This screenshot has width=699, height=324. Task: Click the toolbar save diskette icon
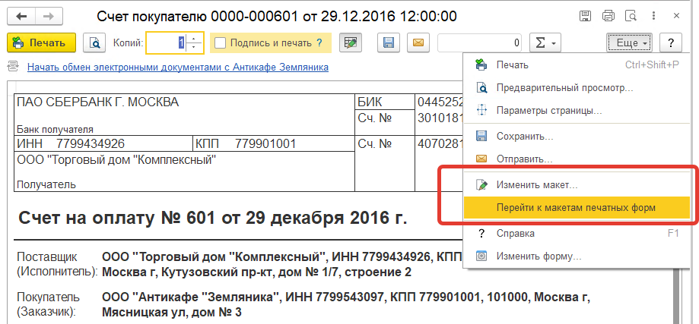(x=389, y=43)
